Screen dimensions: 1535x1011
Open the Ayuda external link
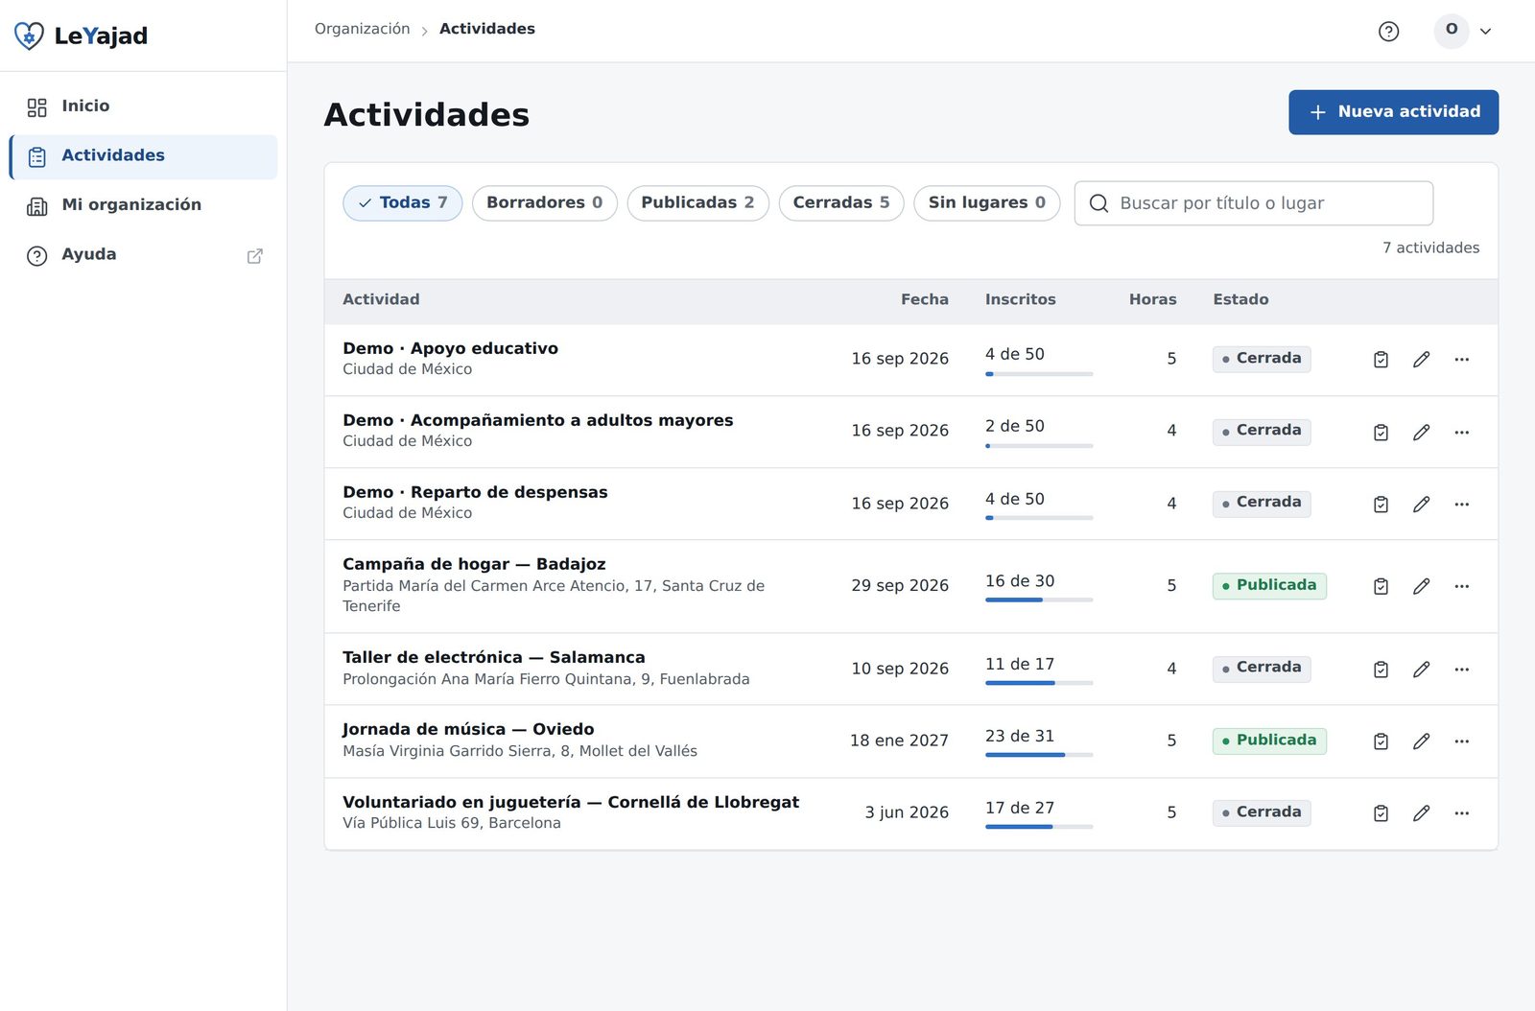(143, 255)
